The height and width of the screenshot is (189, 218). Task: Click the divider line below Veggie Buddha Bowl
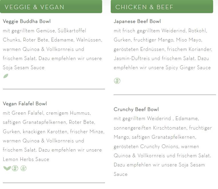(54, 89)
